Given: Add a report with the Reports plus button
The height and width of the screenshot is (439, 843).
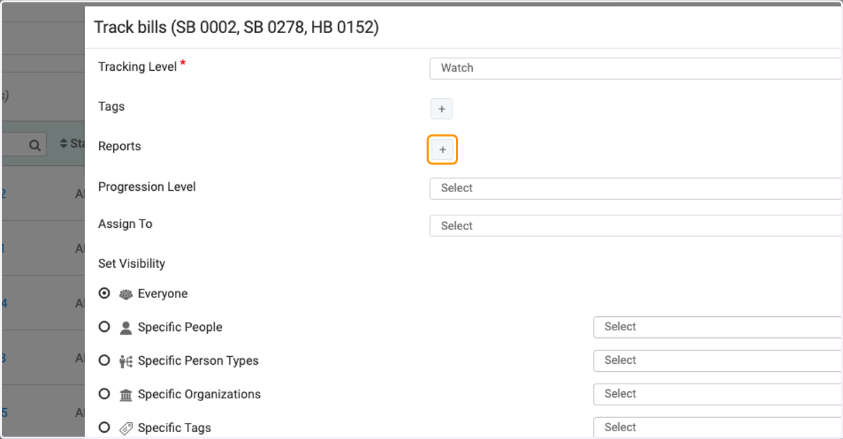Looking at the screenshot, I should coord(443,149).
